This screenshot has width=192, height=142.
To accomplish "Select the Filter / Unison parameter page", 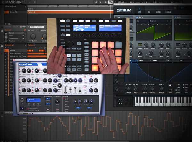I will click(x=36, y=27).
